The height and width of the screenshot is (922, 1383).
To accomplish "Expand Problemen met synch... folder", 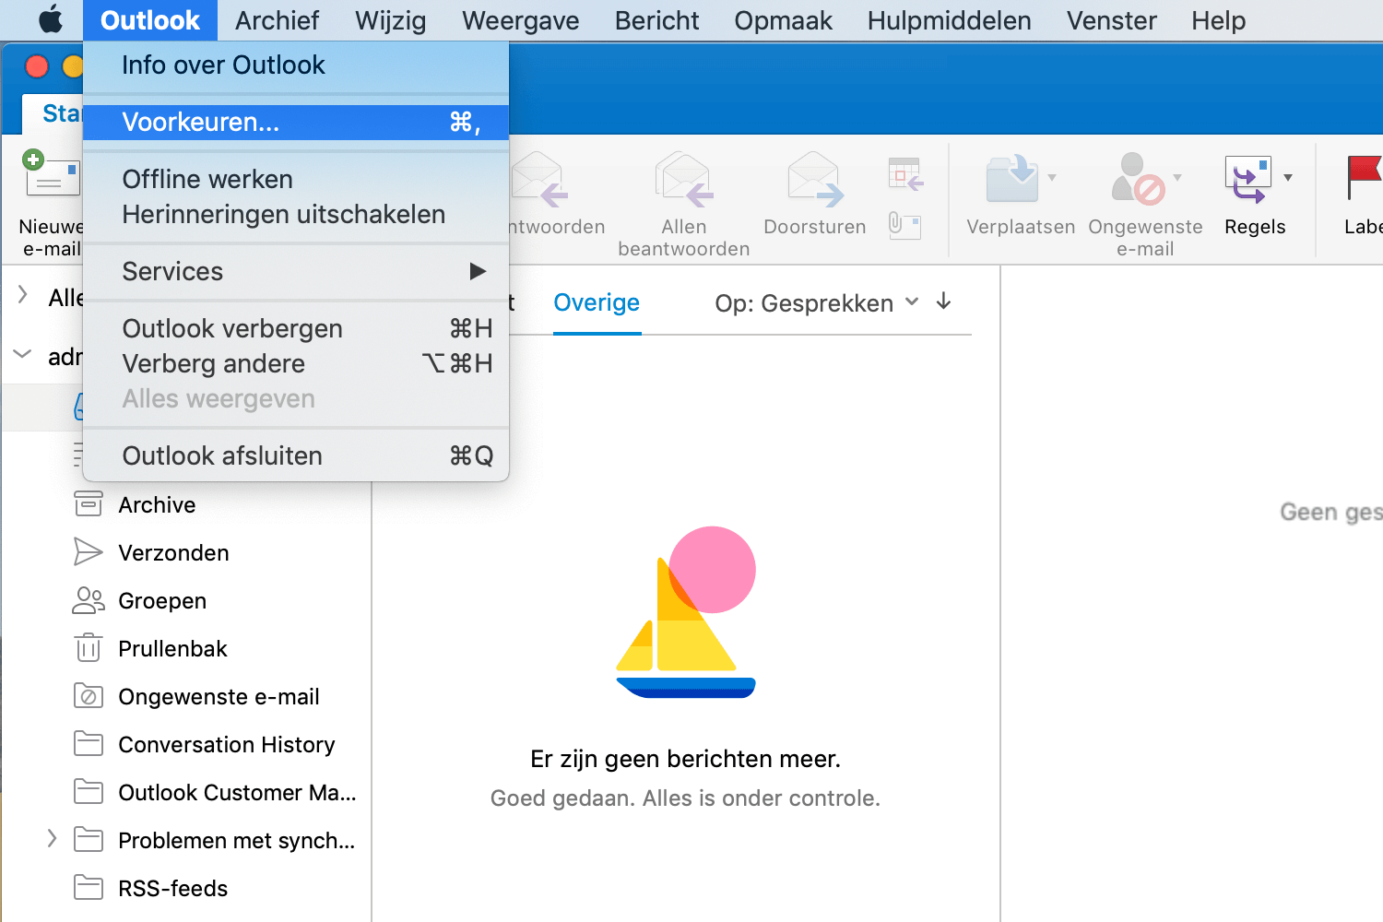I will 52,838.
